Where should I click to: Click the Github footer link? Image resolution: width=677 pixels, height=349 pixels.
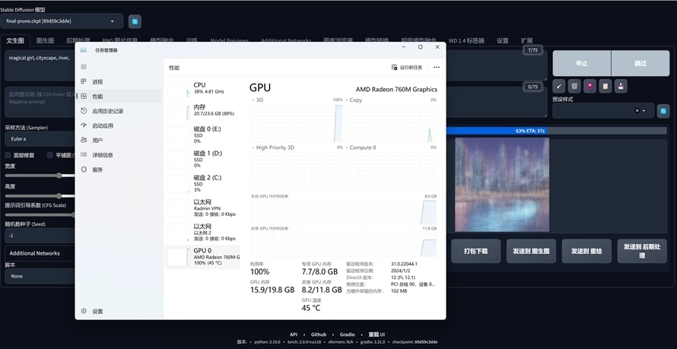pos(319,335)
